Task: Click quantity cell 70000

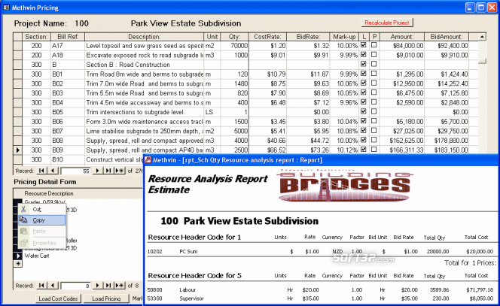Action: pyautogui.click(x=234, y=46)
